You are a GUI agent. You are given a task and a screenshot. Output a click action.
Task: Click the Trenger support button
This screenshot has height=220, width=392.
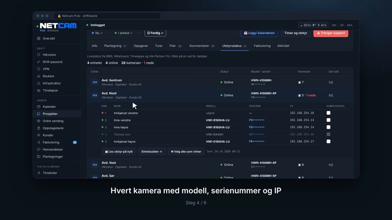click(331, 33)
